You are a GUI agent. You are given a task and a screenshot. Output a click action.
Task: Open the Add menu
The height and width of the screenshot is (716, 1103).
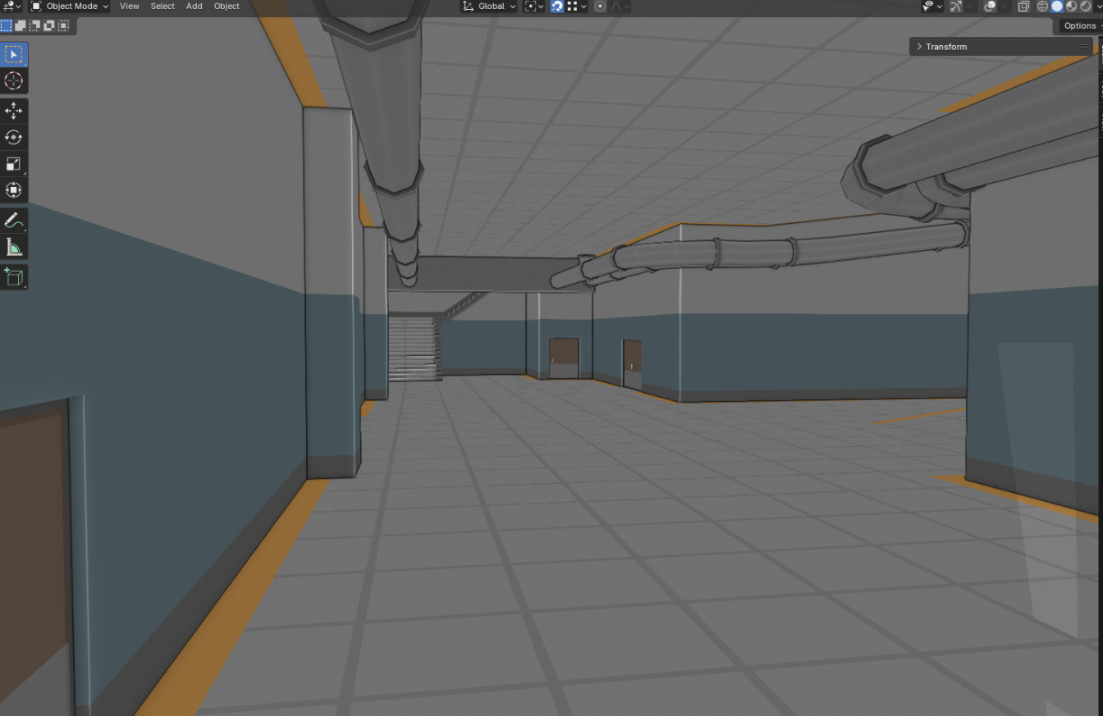(194, 7)
